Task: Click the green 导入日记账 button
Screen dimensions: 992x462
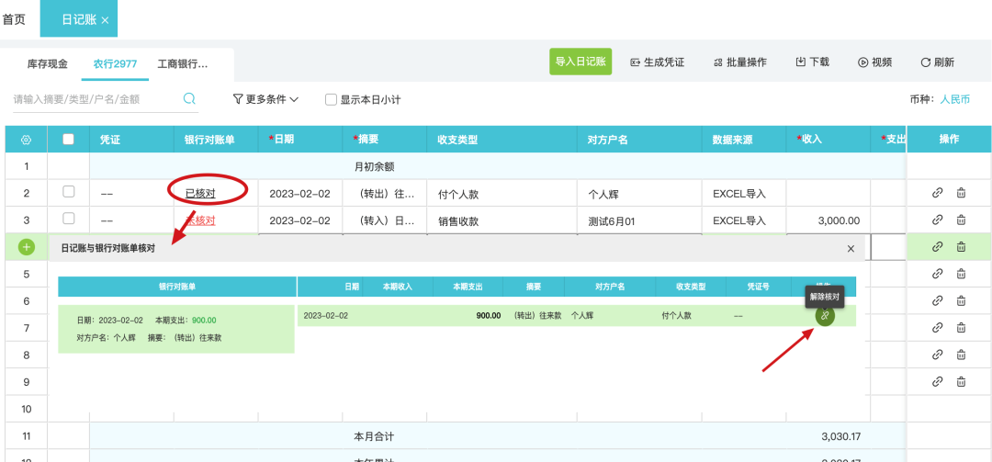Action: (x=581, y=62)
